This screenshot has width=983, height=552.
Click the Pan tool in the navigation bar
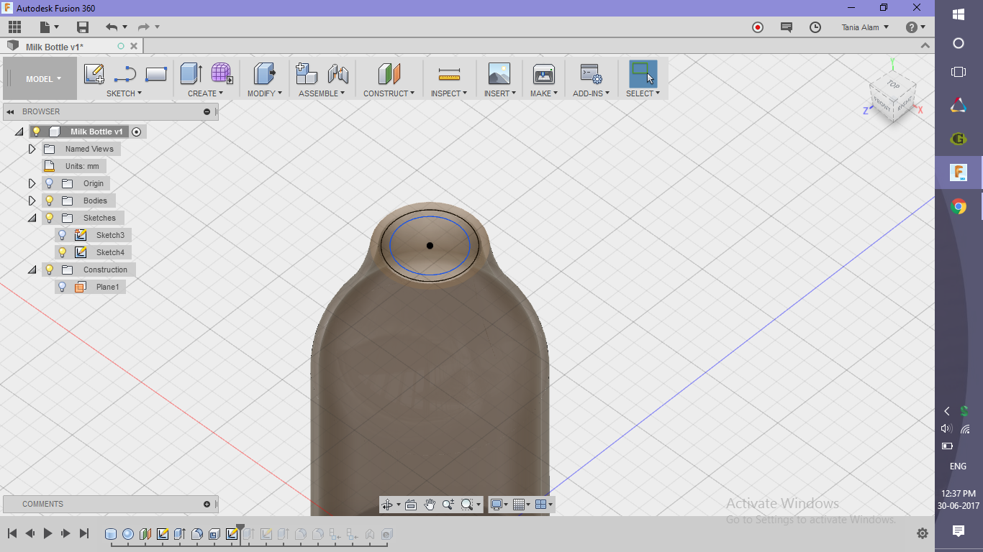pos(430,505)
